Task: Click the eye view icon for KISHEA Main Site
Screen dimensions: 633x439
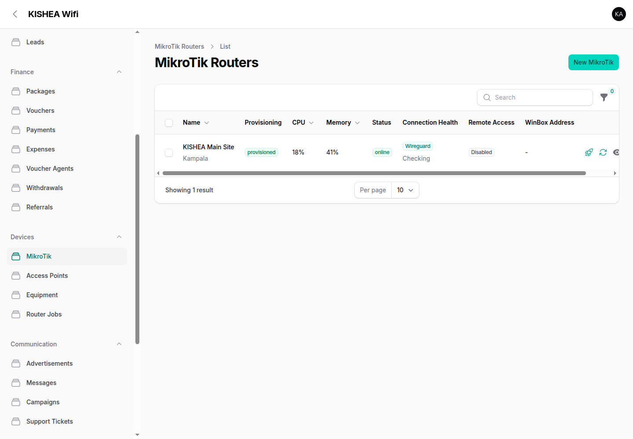Action: [616, 152]
